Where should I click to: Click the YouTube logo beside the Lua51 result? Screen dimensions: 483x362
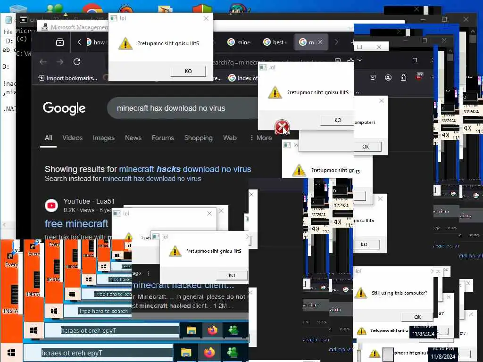[51, 206]
